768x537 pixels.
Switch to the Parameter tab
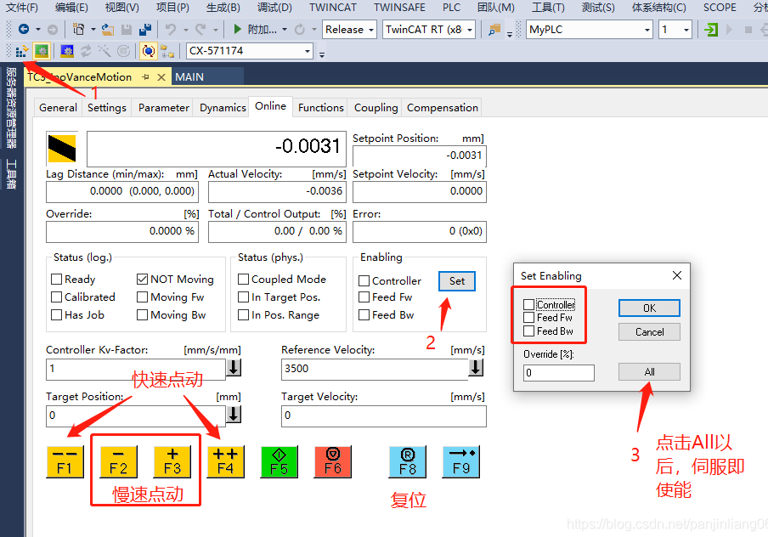tap(164, 108)
